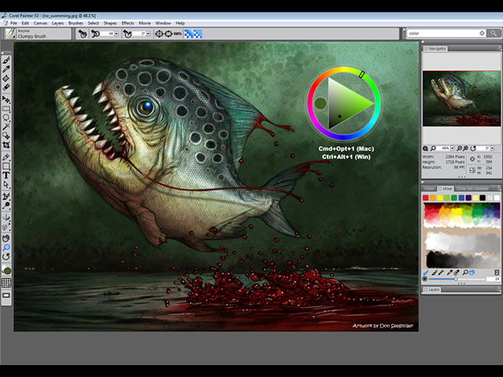Activate the Text tool

point(6,175)
